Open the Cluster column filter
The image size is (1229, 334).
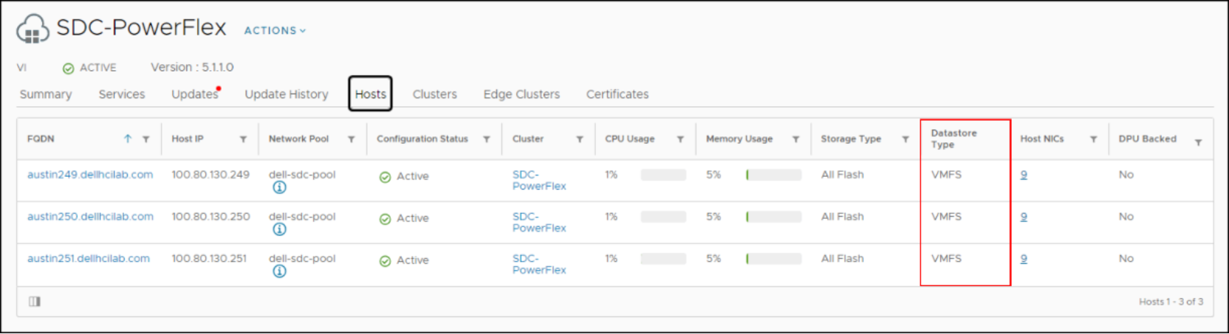click(580, 139)
